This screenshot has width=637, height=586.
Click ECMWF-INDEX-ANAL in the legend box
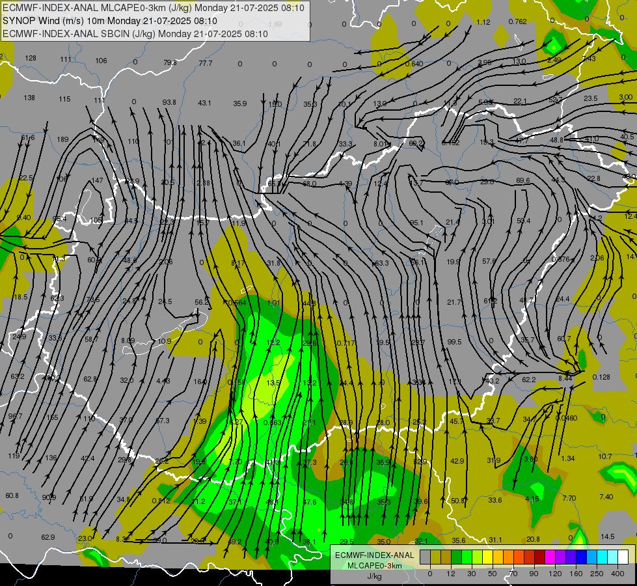[374, 555]
